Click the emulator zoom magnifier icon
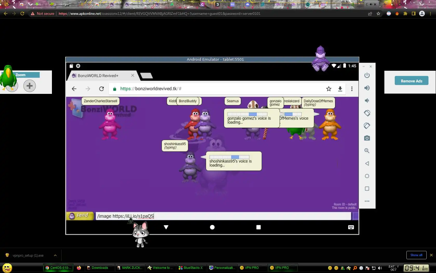The height and width of the screenshot is (273, 436). (367, 151)
